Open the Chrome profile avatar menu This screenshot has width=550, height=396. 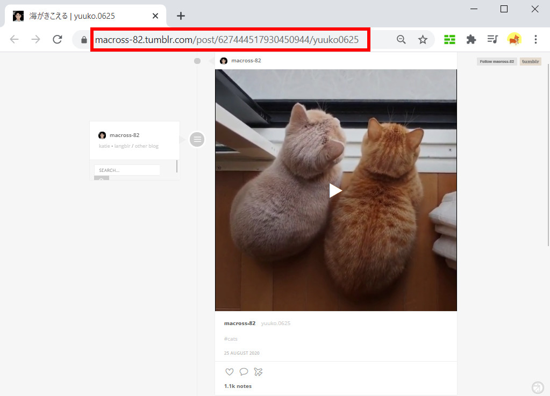click(x=514, y=39)
